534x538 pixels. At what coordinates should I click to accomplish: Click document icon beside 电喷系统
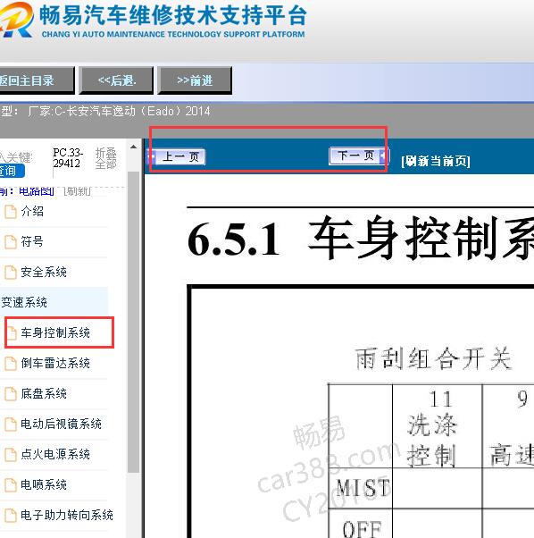click(x=11, y=484)
